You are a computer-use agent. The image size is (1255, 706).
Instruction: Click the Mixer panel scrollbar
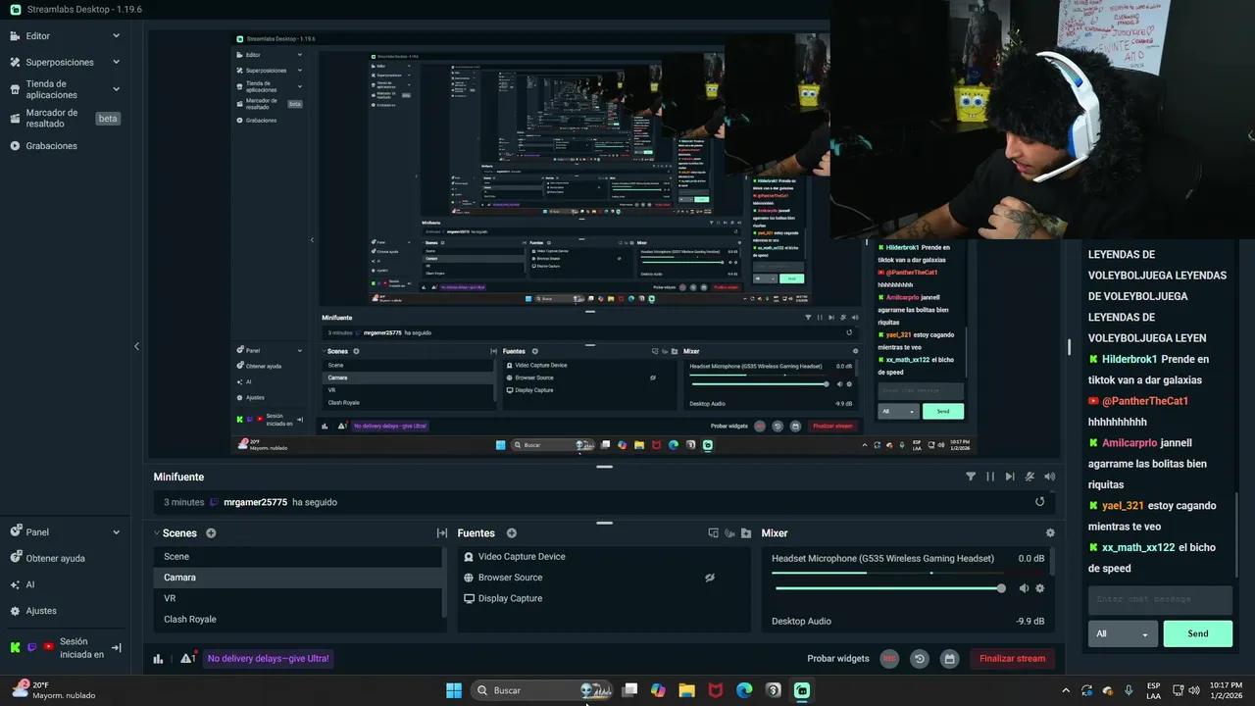click(1054, 564)
